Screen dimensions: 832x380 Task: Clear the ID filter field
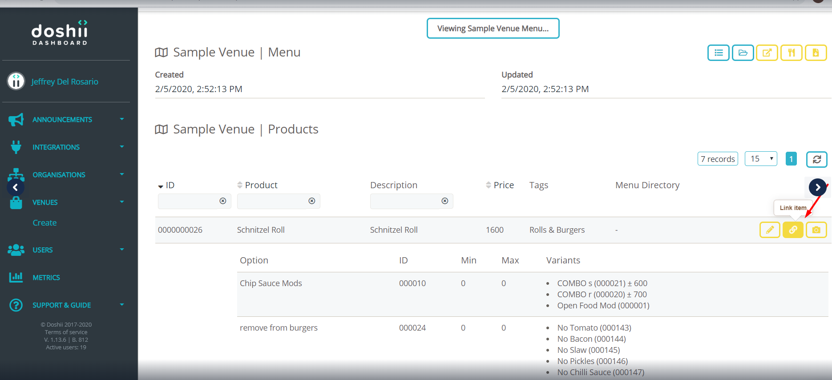pyautogui.click(x=223, y=201)
